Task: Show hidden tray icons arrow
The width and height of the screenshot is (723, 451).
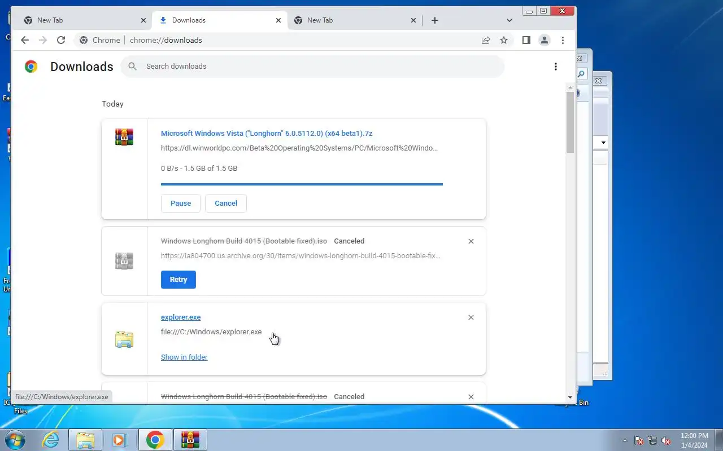Action: (x=625, y=441)
